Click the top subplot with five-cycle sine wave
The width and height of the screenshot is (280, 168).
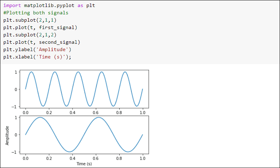[84, 89]
